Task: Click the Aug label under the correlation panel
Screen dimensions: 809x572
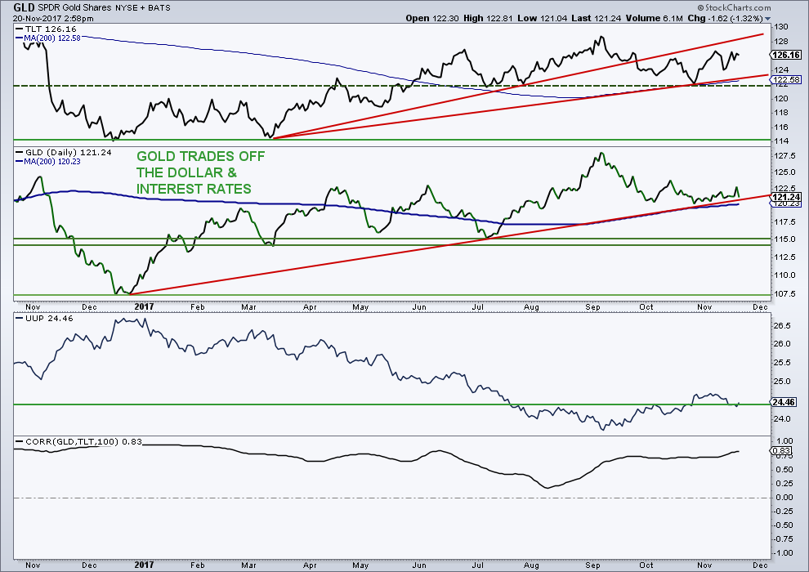Action: (x=531, y=565)
